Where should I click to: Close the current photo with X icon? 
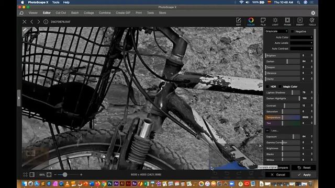click(x=25, y=22)
